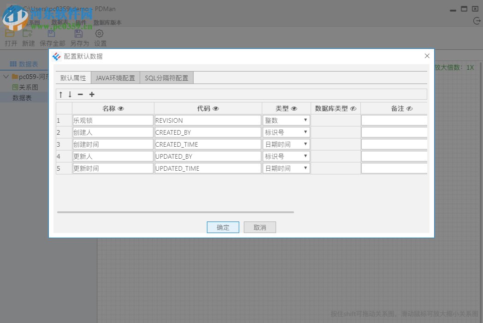Image resolution: width=483 pixels, height=323 pixels.
Task: Remove selected row with the minus icon
Action: point(80,94)
